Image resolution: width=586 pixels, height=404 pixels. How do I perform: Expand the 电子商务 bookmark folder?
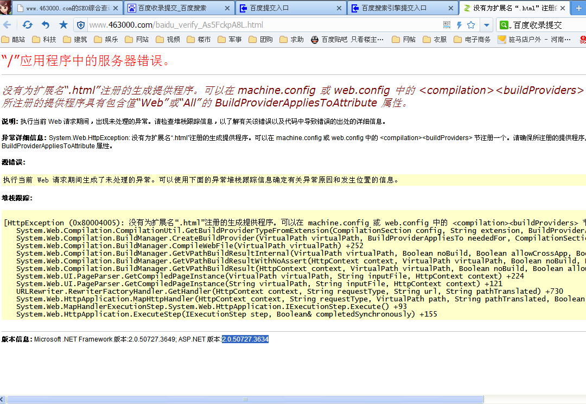point(472,40)
